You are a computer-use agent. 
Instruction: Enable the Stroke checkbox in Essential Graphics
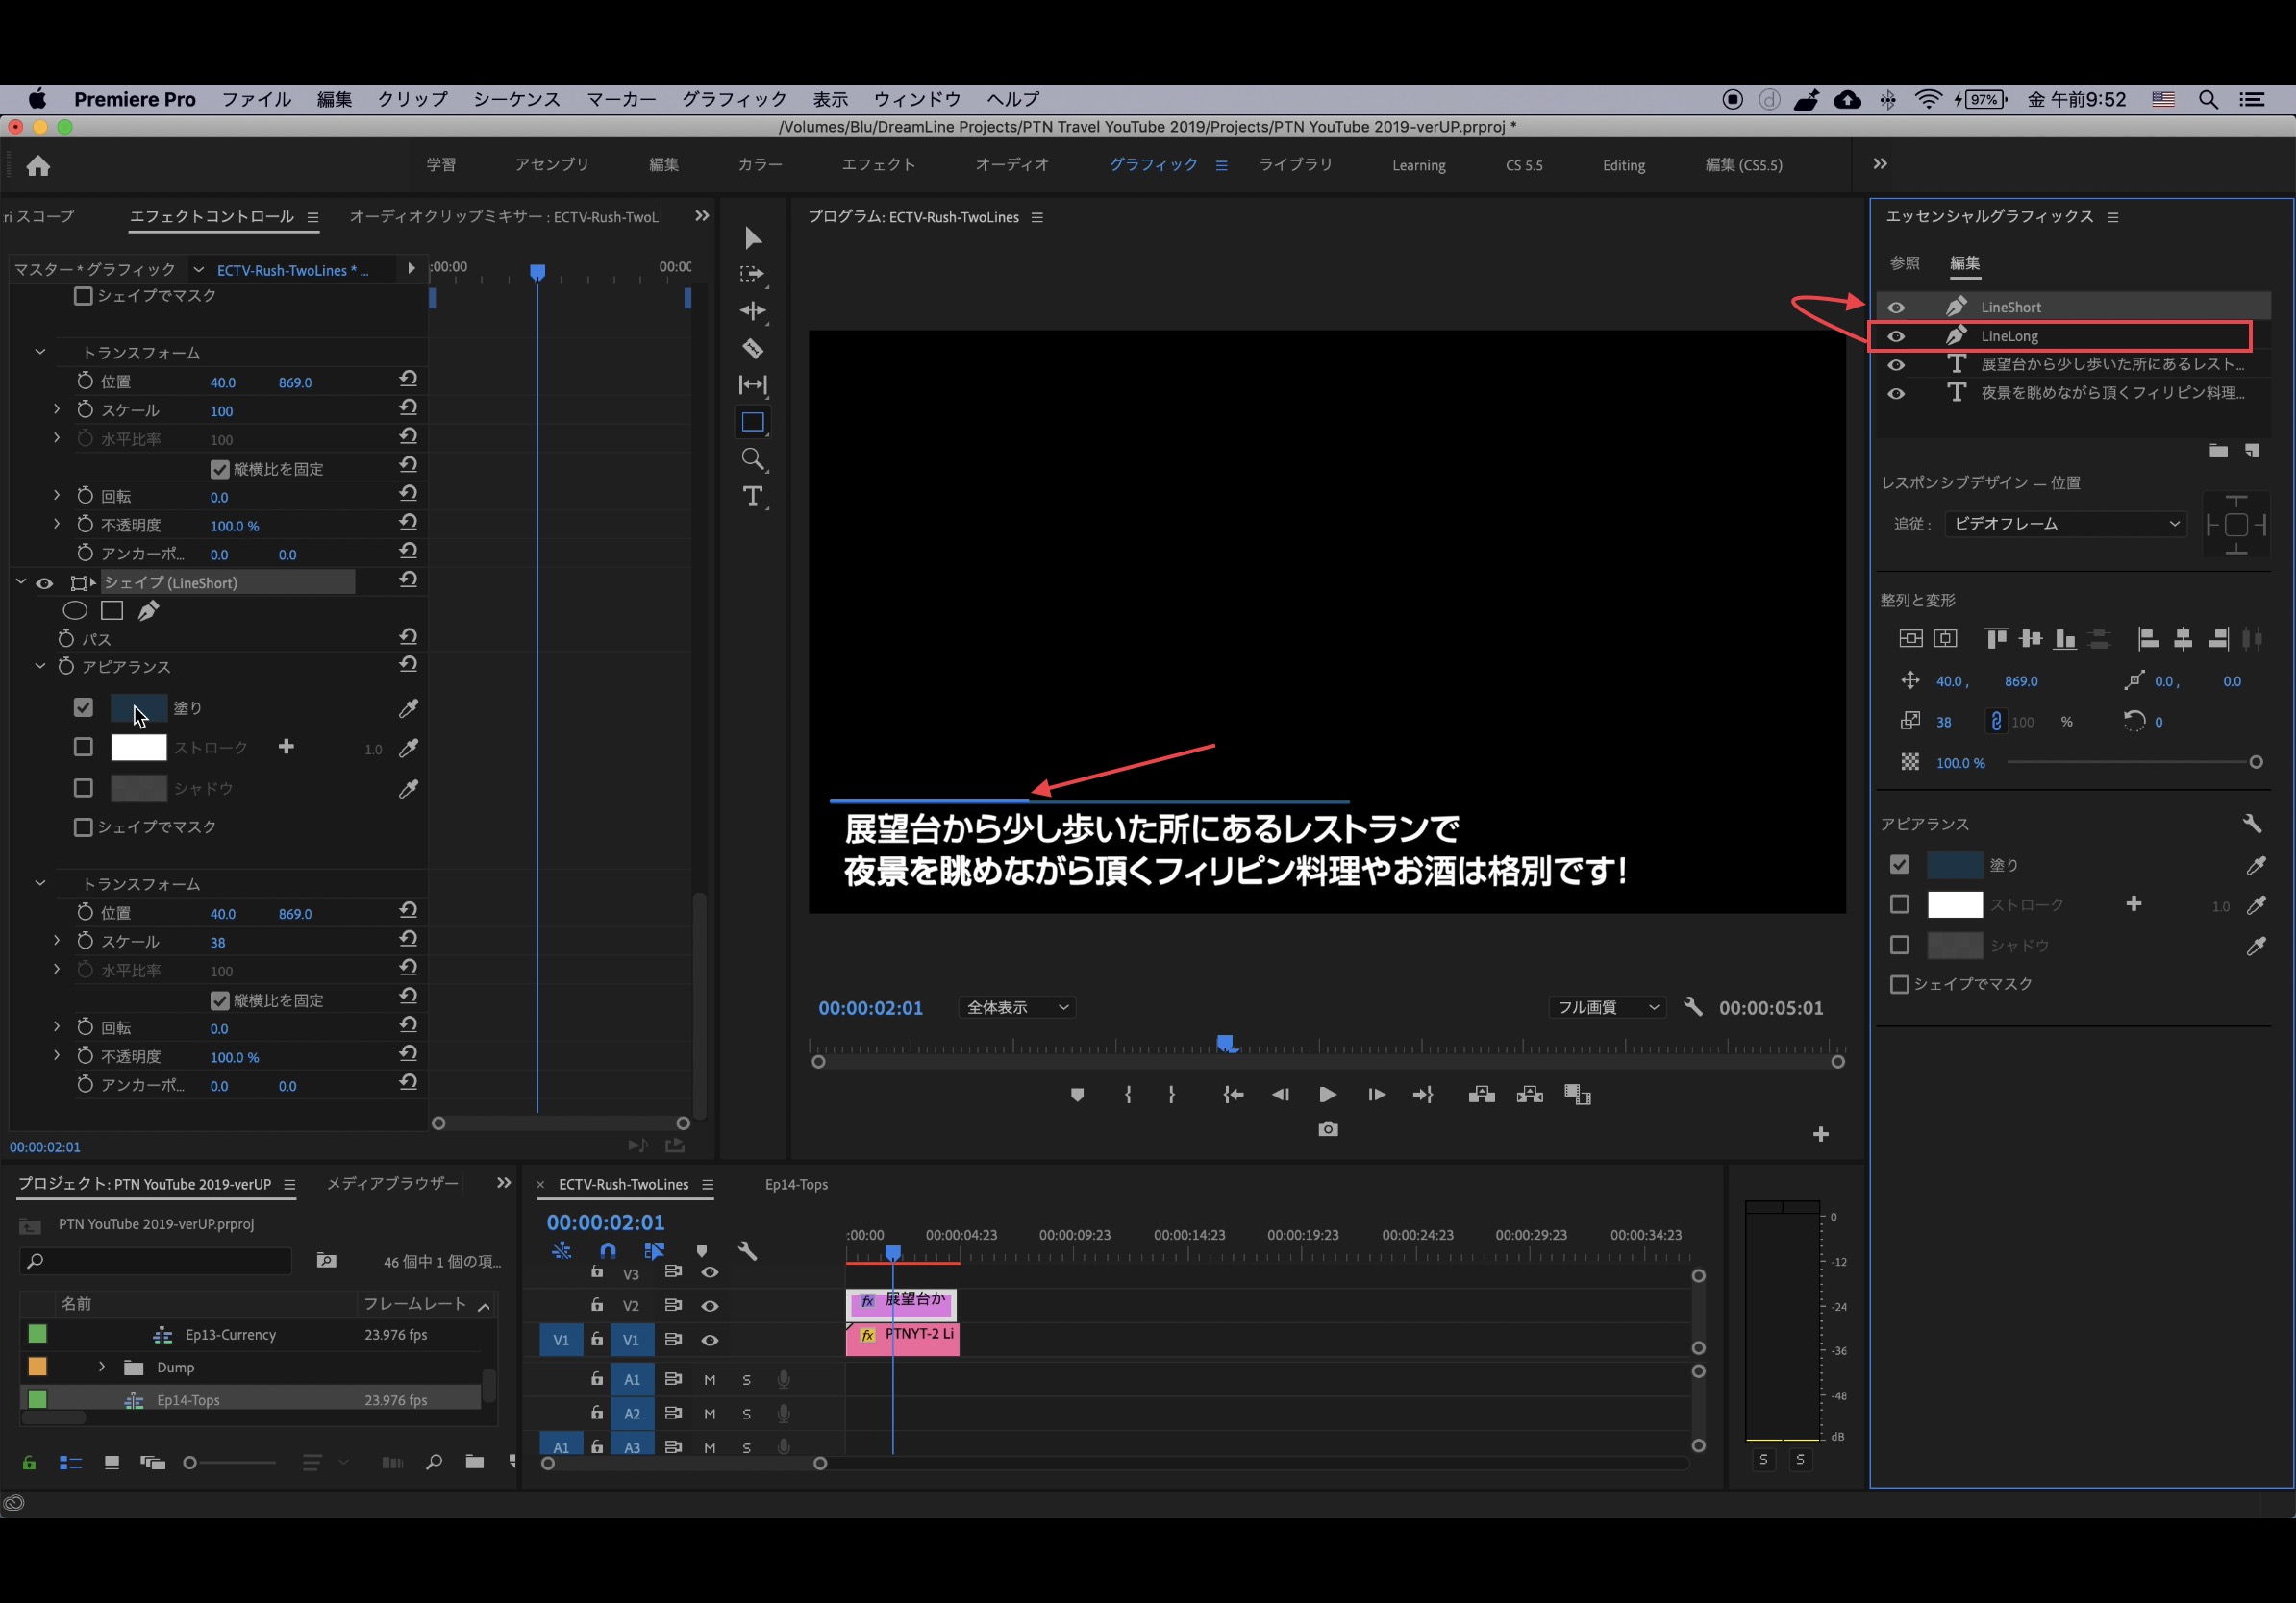tap(1899, 904)
